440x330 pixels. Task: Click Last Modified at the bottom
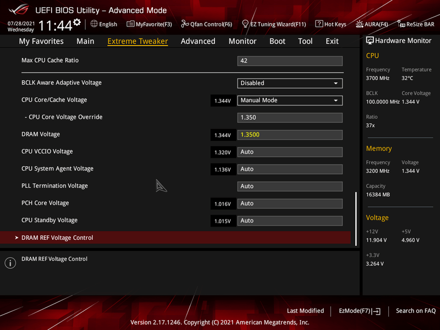point(305,311)
